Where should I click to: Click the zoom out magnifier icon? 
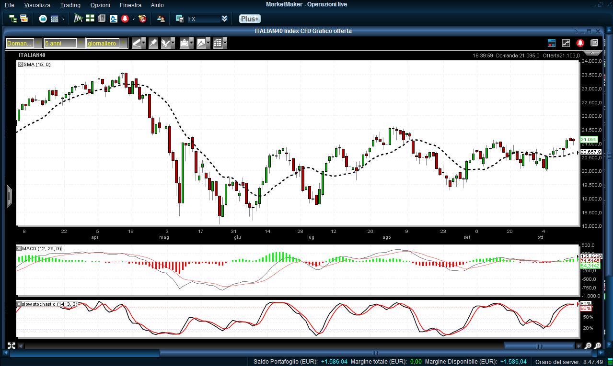[588, 345]
